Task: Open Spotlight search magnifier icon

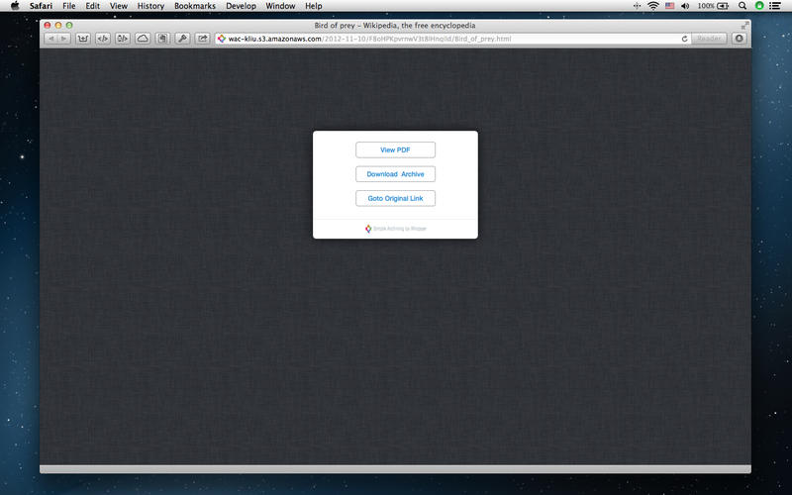Action: click(742, 6)
